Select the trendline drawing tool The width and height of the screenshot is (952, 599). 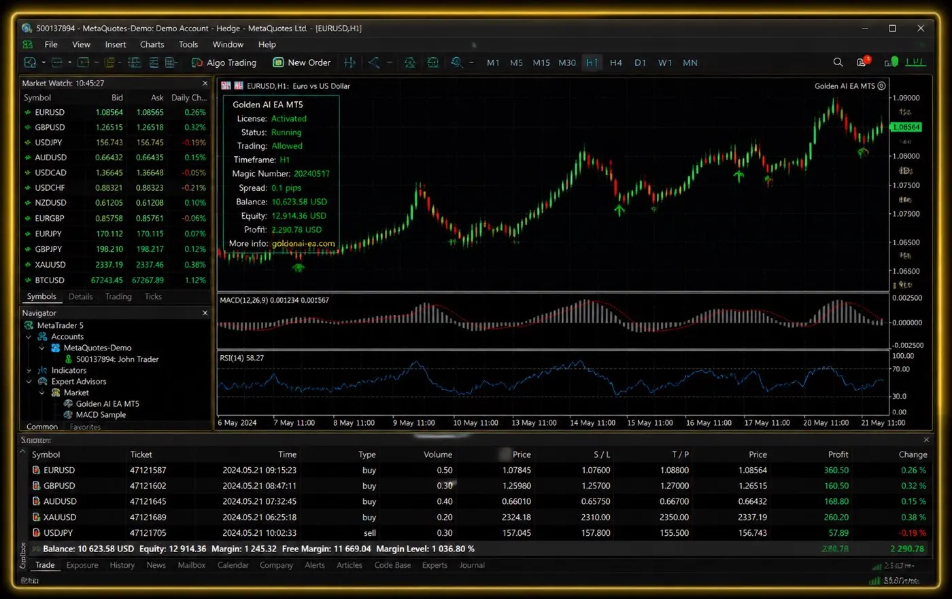coord(374,62)
